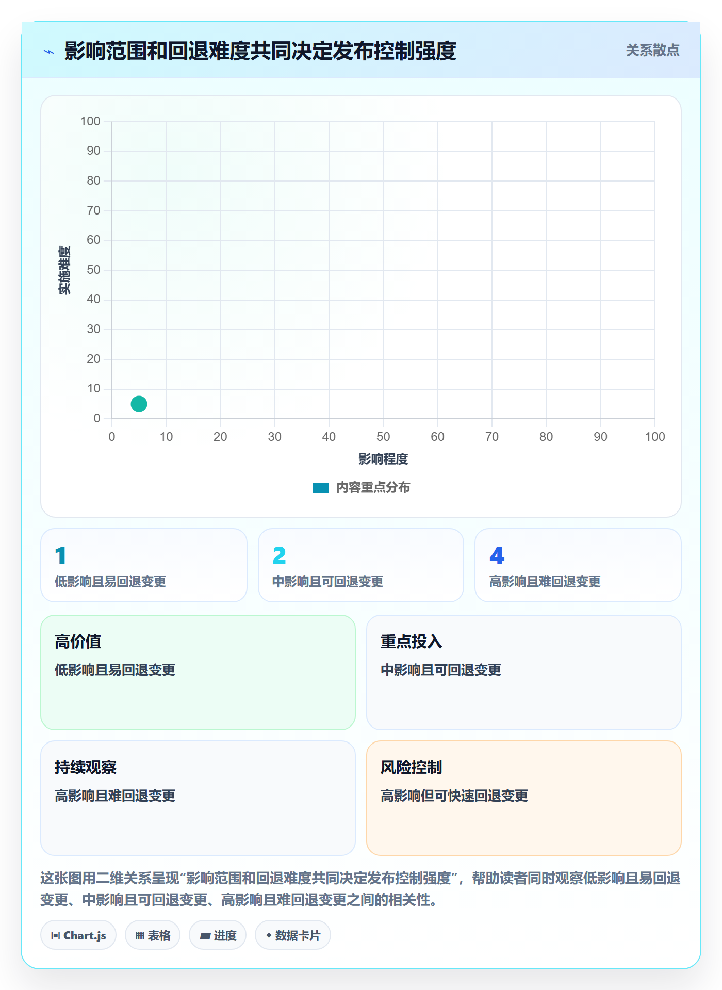Click the title 影响范围和回退难度共同决定发布控制强度
Viewport: 722px width, 990px height.
point(260,51)
